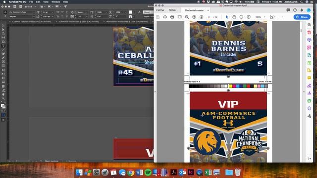Go to next page with down-arrow icon

tap(202, 17)
